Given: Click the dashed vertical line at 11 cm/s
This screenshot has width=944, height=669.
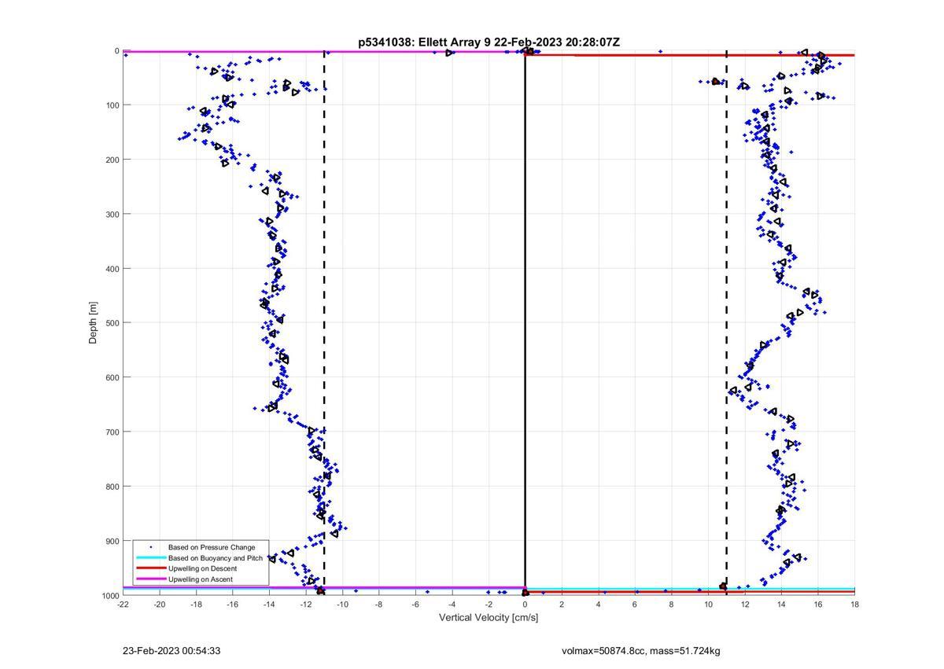Looking at the screenshot, I should pyautogui.click(x=726, y=322).
